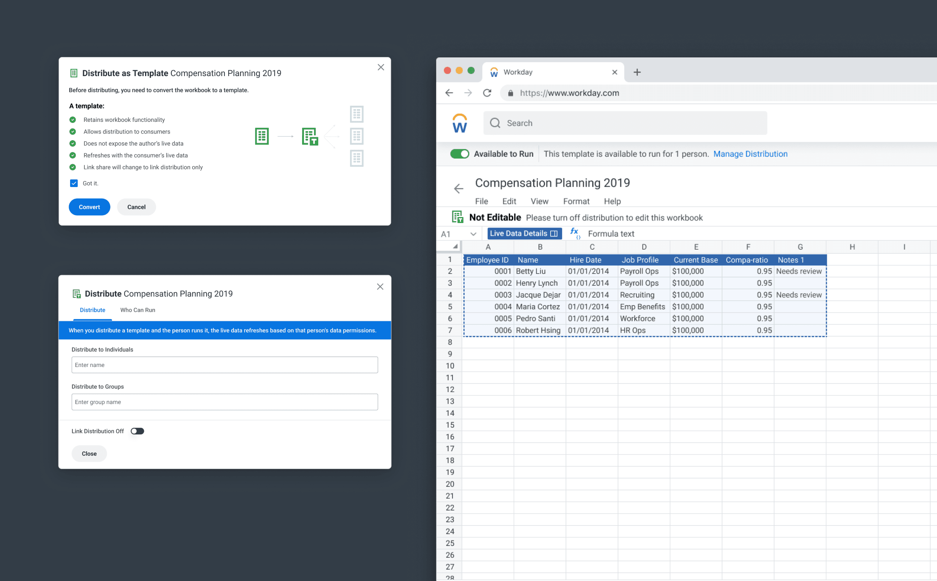Enable the Link Distribution toggle
Screen dimensions: 937x581
click(x=137, y=431)
